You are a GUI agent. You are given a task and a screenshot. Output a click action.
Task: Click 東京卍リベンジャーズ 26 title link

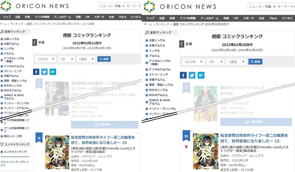point(242,88)
